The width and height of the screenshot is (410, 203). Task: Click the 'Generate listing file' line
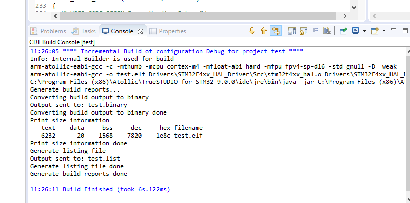click(68, 151)
